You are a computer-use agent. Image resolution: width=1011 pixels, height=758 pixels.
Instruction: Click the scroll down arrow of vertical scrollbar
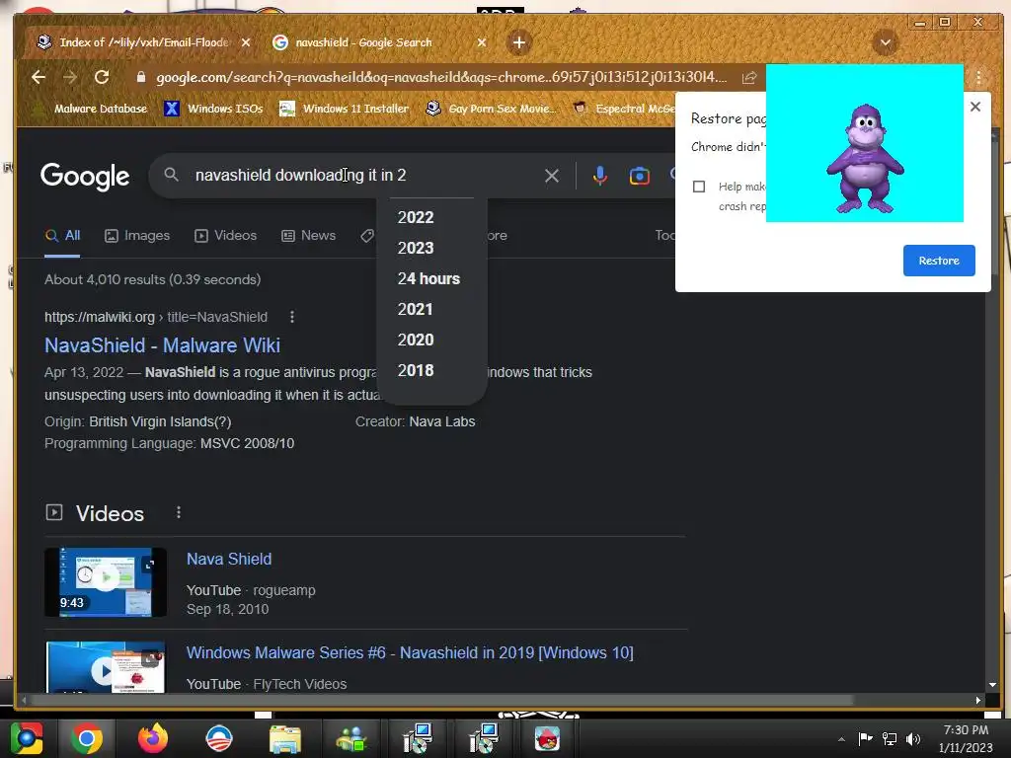(992, 685)
